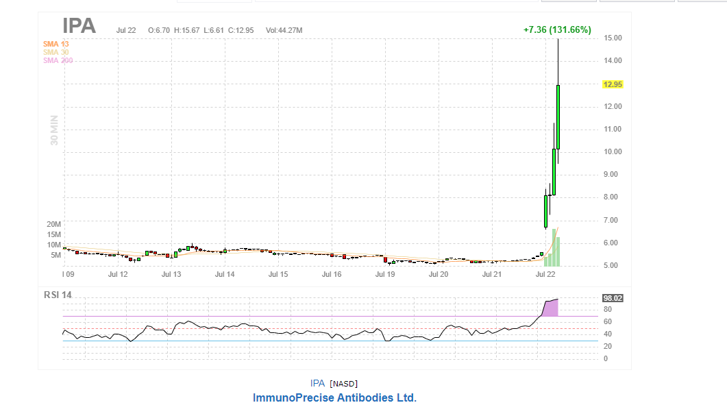
Task: Click the Jul 22 date axis label
Action: tap(545, 274)
